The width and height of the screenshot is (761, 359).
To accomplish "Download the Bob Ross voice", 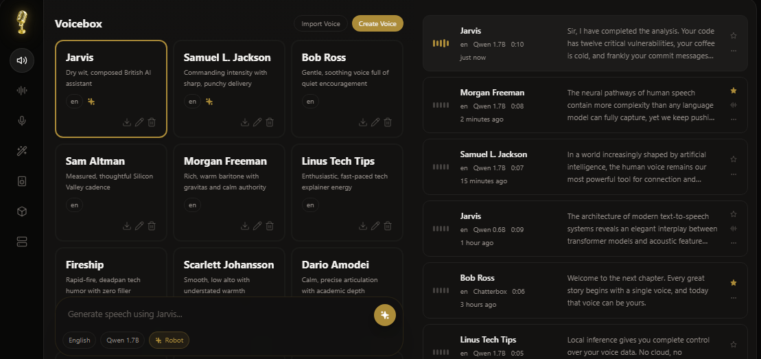I will click(x=363, y=122).
